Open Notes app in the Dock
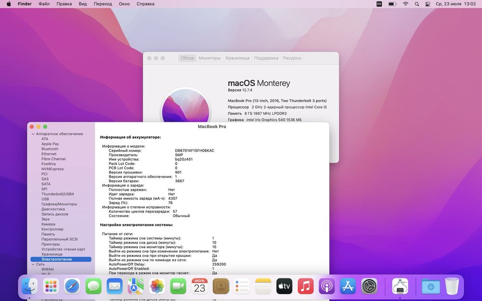482x301 pixels. 263,286
